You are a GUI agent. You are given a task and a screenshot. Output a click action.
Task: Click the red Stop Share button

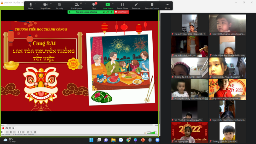[x=121, y=12]
